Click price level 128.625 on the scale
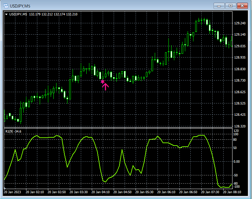252x199 pixels. coord(240,92)
